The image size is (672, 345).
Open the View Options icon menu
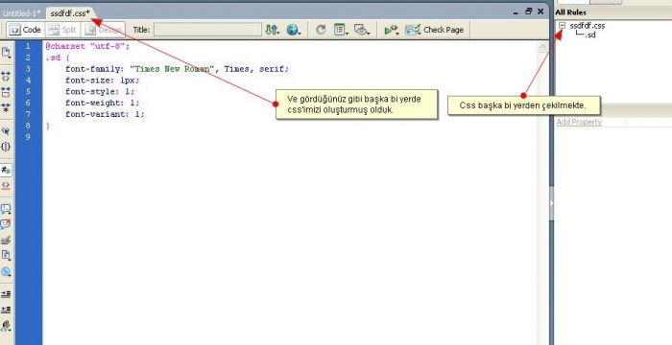[x=341, y=30]
